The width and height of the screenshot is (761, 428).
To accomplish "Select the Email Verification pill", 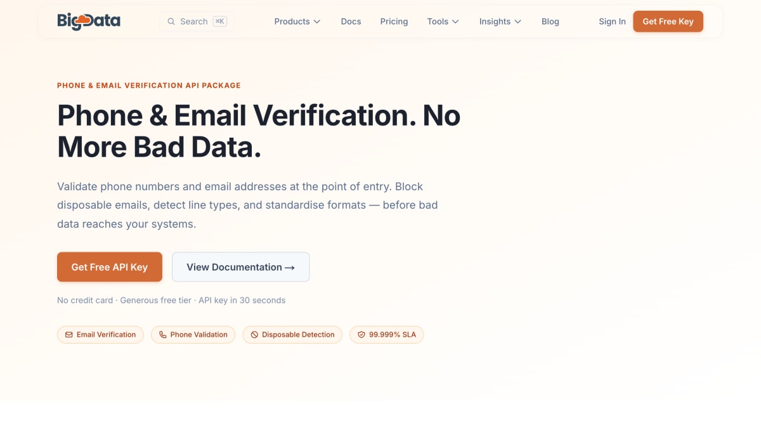I will [x=100, y=335].
